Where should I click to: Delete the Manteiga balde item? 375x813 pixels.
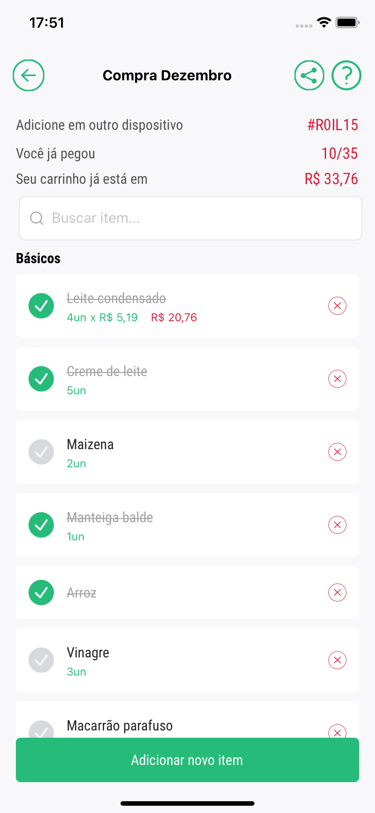coord(337,525)
